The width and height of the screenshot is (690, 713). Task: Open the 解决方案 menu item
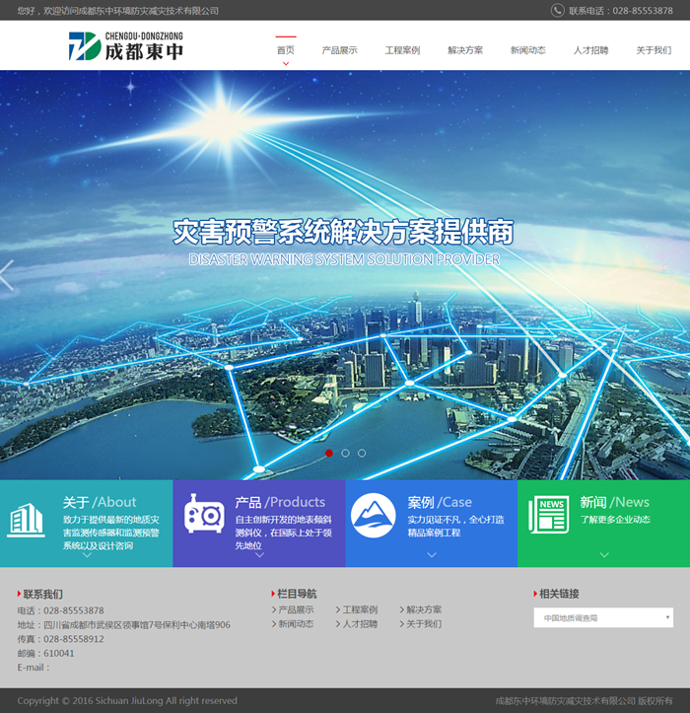click(x=465, y=50)
